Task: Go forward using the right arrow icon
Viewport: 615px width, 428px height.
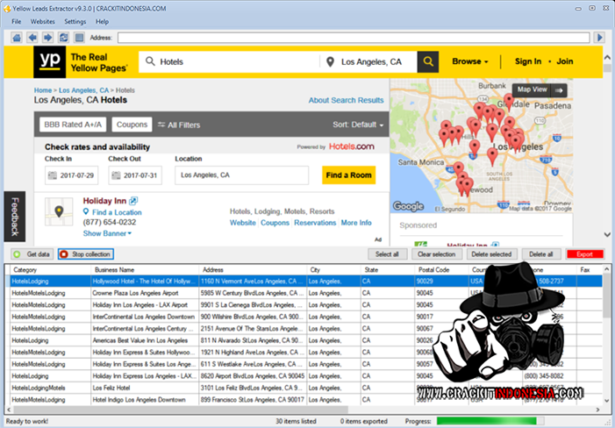Action: coord(47,38)
